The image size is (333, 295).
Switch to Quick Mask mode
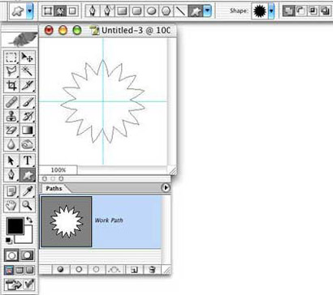28,255
